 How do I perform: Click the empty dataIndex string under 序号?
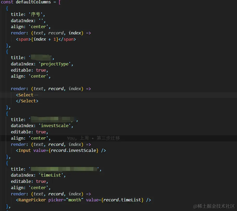pos(41,21)
